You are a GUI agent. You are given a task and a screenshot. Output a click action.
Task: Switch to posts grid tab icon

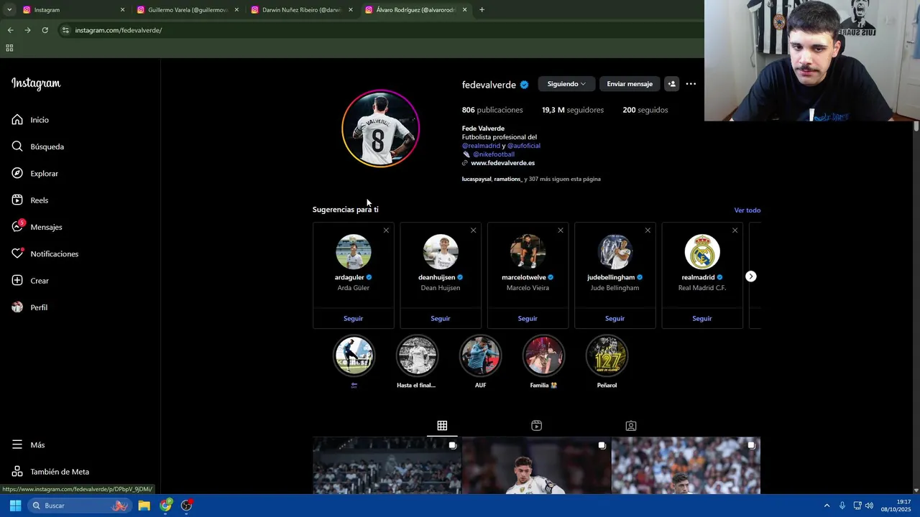click(442, 426)
